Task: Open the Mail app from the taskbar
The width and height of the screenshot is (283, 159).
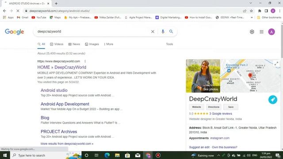Action: point(138,155)
